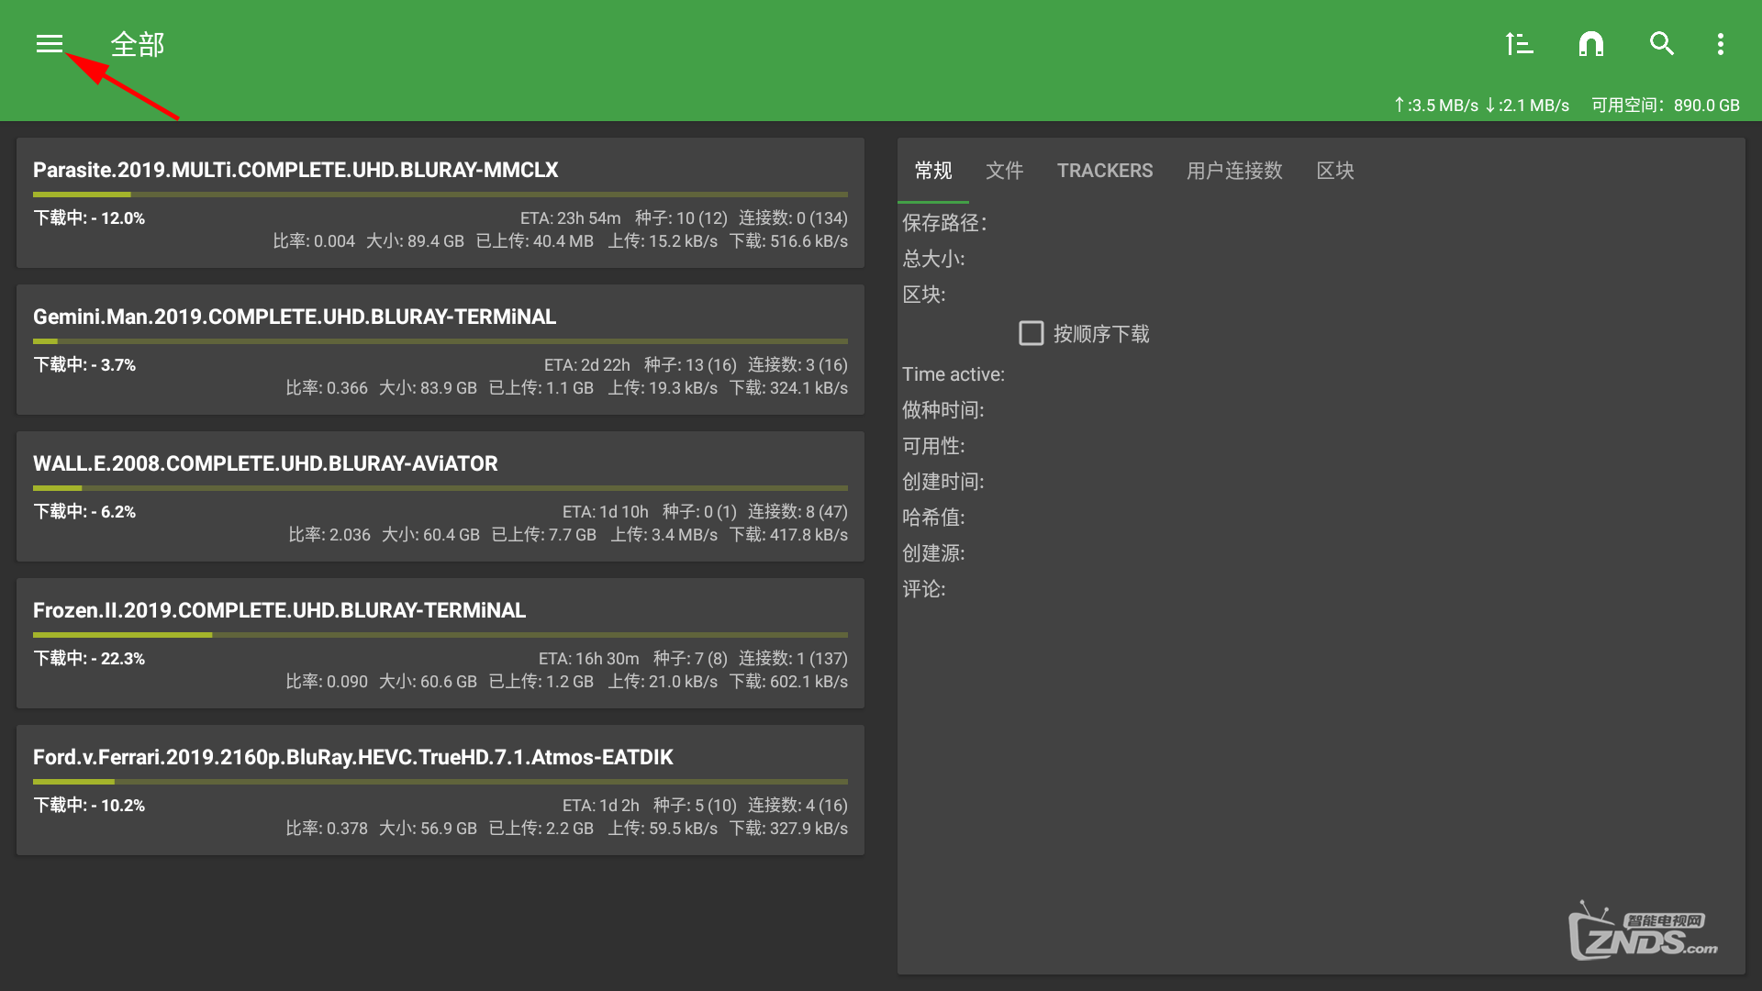Select the Gemini.Man.2019 torrent title
Screen dimensions: 1762x991
tap(295, 317)
